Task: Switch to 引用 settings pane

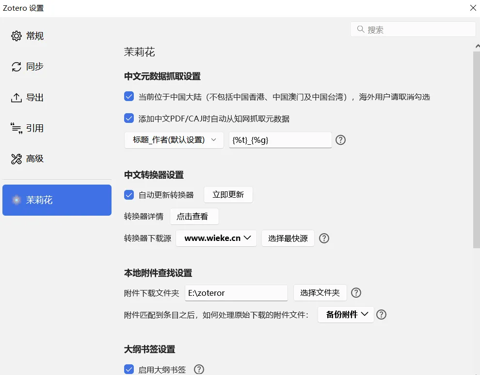Action: pos(57,128)
